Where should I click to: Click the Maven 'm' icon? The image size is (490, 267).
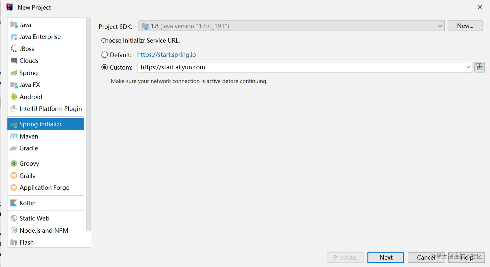14,136
